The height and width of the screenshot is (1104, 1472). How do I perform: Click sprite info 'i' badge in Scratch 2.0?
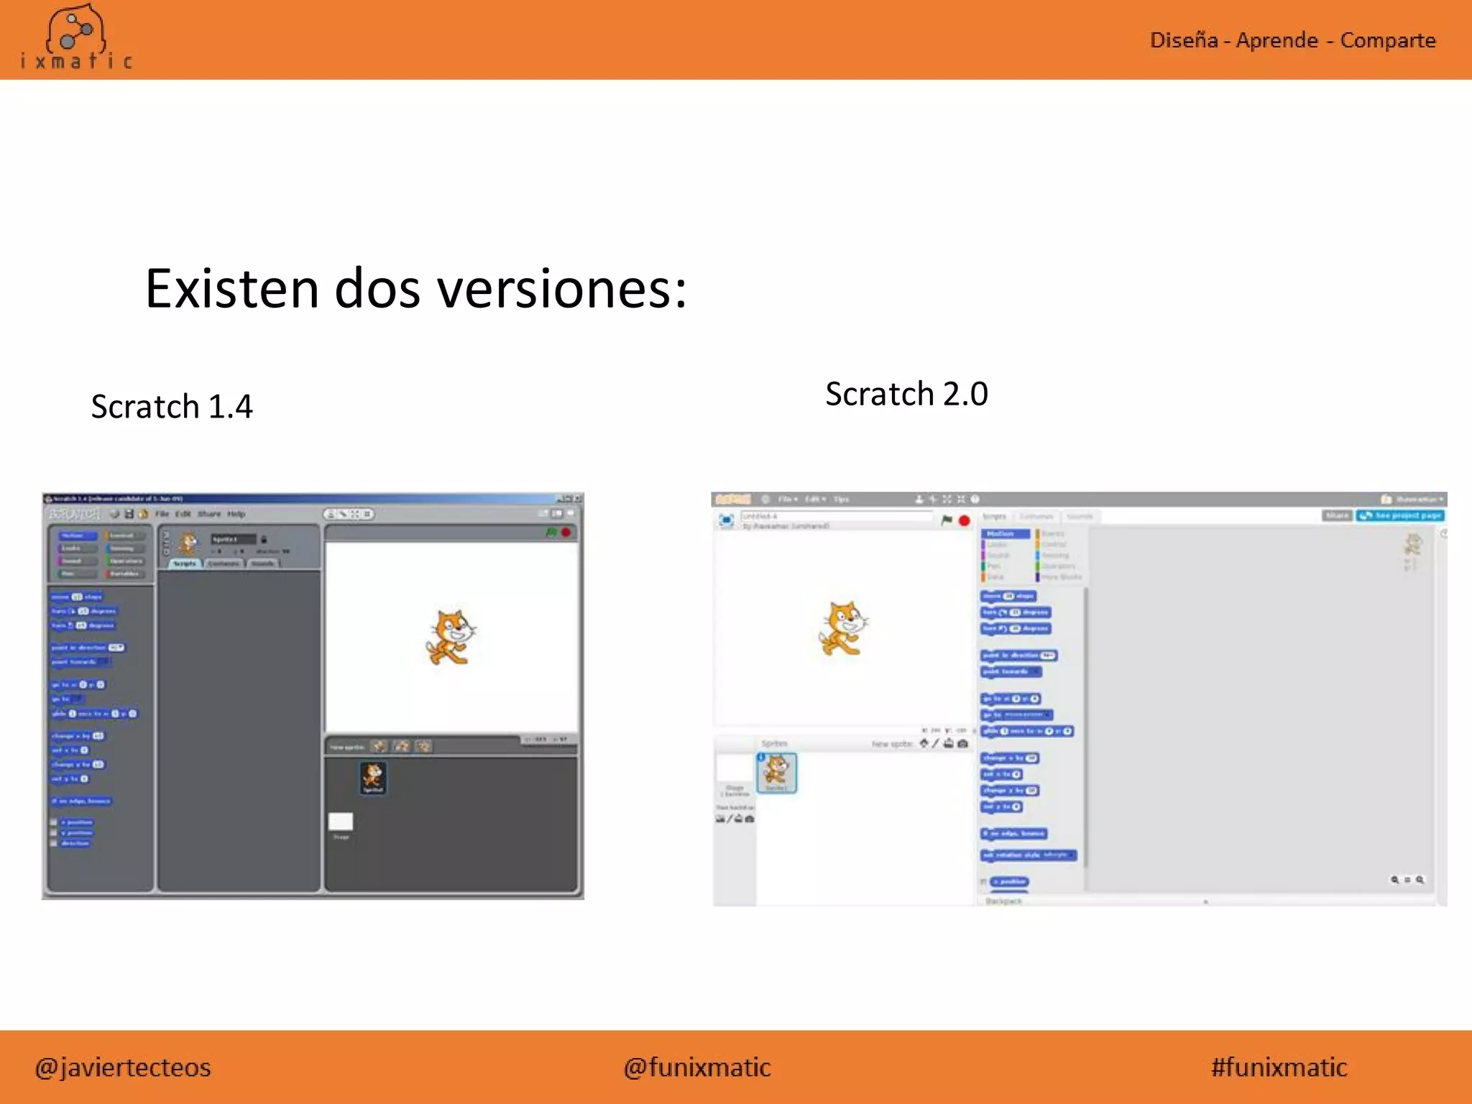(761, 757)
